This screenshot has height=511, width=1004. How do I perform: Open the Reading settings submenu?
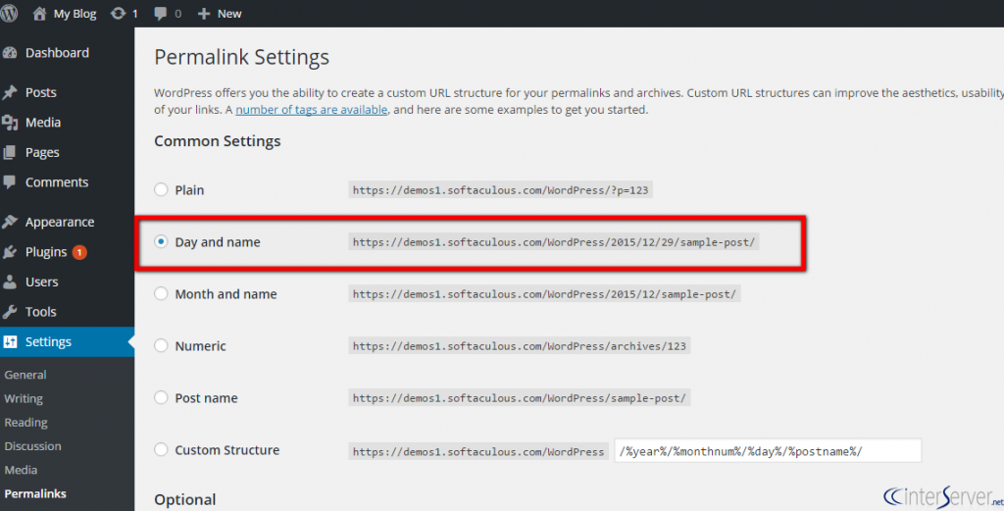pos(25,422)
